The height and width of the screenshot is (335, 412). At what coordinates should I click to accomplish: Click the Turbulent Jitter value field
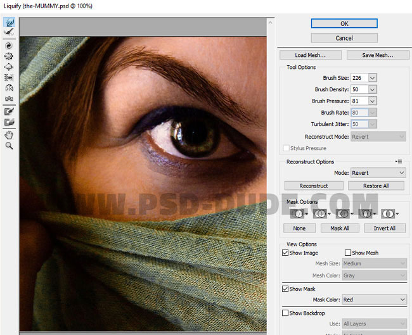pyautogui.click(x=359, y=124)
